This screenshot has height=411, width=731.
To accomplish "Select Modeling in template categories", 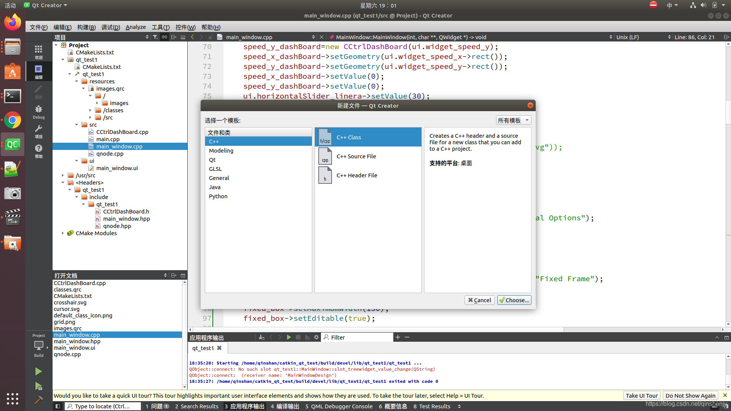I will click(258, 150).
